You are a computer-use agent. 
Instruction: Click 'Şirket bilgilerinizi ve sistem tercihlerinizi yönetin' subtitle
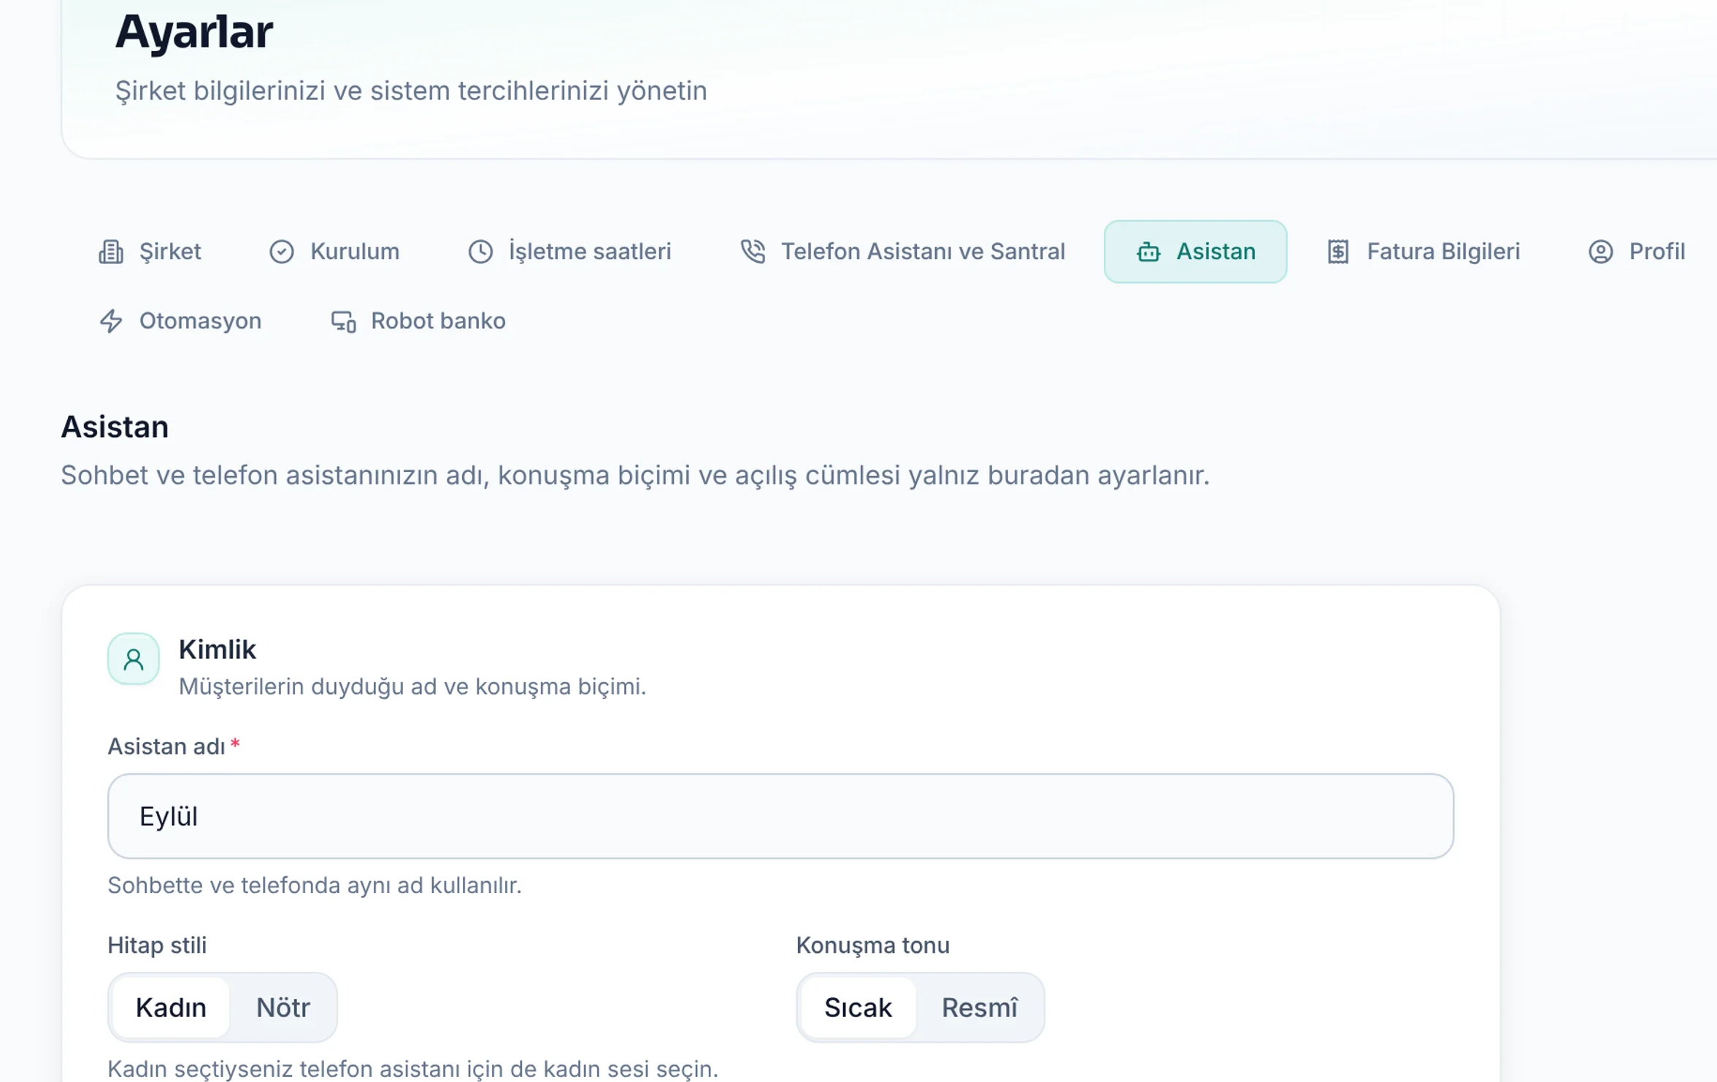click(x=411, y=91)
